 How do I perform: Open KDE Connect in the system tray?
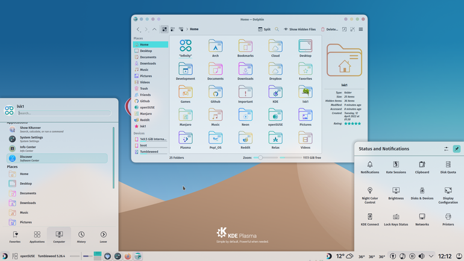369,219
